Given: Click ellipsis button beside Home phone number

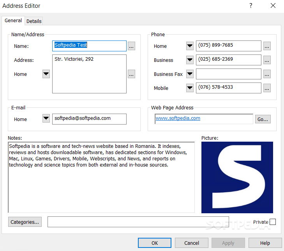Looking at the screenshot, I should (267, 46).
